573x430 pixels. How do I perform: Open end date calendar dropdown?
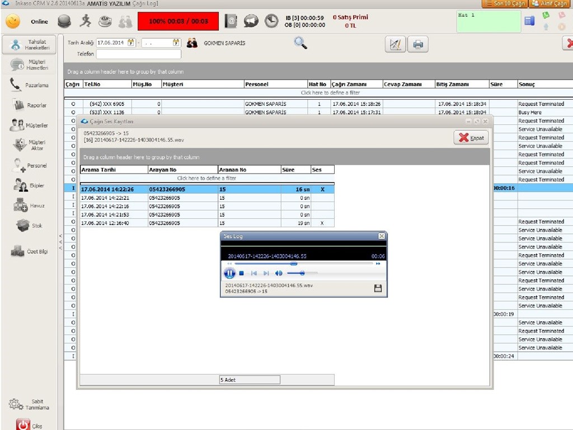pyautogui.click(x=176, y=43)
